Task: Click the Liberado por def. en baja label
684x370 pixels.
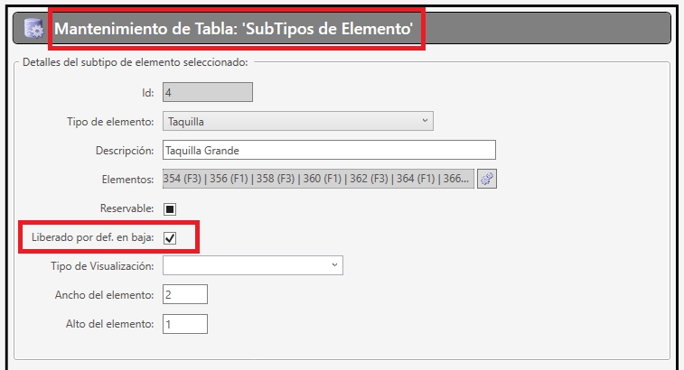Action: click(x=92, y=237)
